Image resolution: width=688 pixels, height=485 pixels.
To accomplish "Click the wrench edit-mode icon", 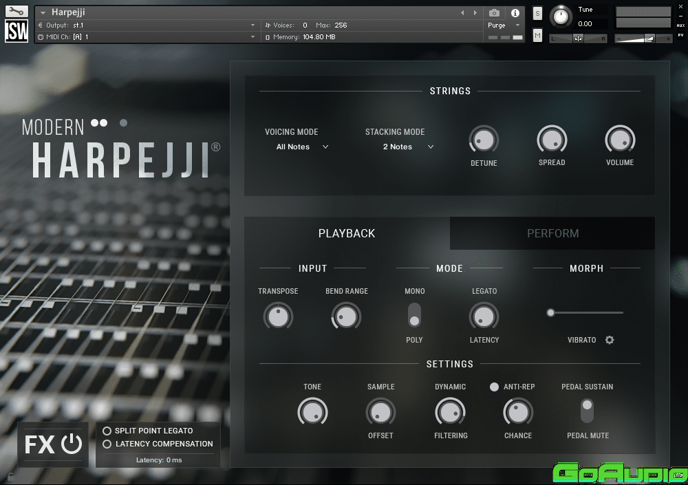I will coord(17,12).
